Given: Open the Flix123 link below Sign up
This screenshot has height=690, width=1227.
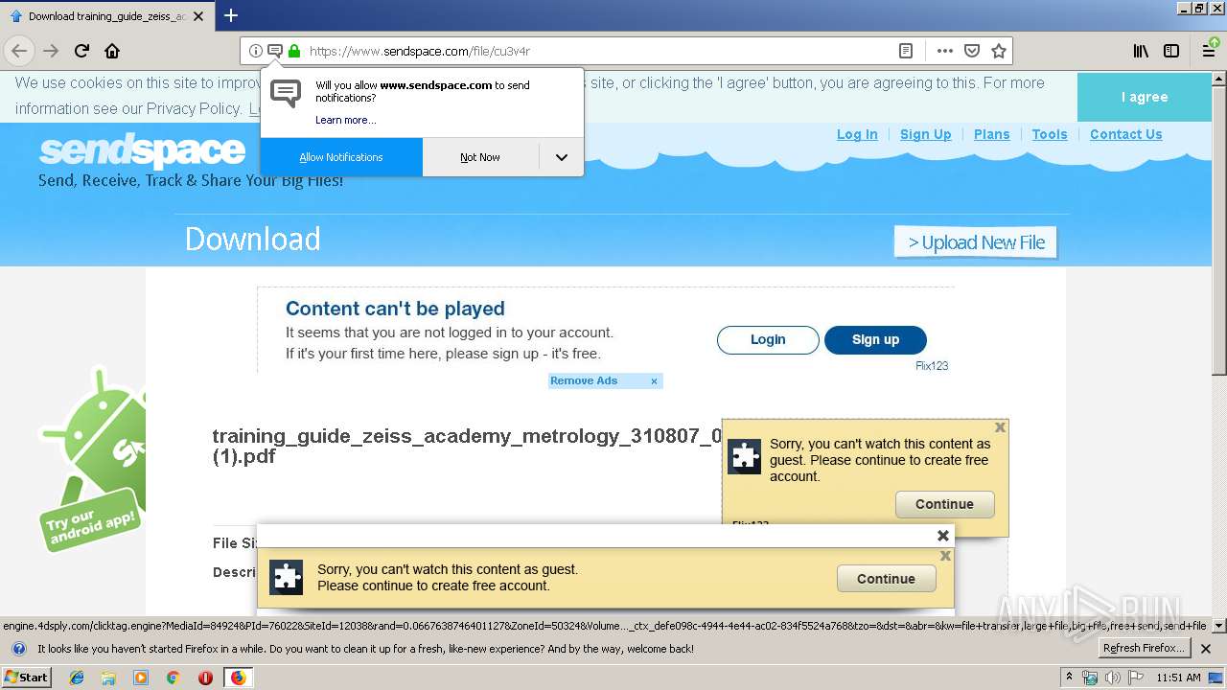Looking at the screenshot, I should [x=932, y=366].
